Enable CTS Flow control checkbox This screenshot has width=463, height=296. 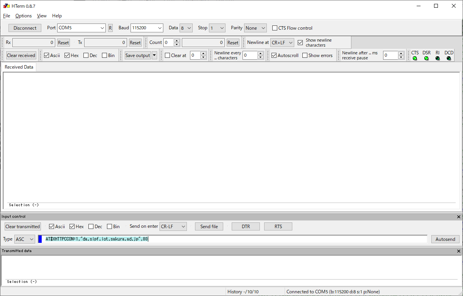(x=275, y=28)
